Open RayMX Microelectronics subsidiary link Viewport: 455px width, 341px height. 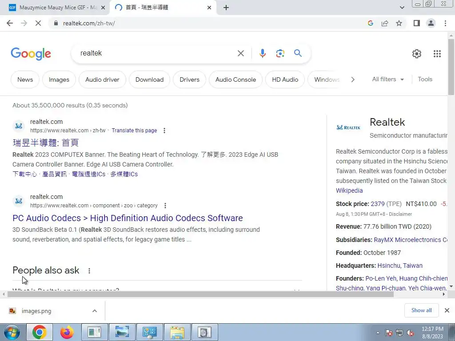point(411,240)
